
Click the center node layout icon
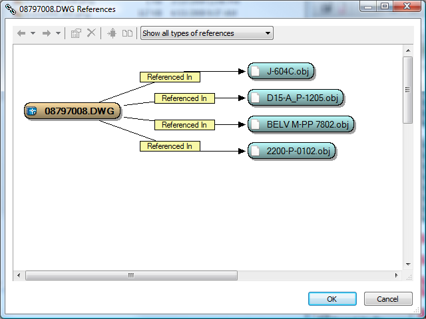[112, 33]
